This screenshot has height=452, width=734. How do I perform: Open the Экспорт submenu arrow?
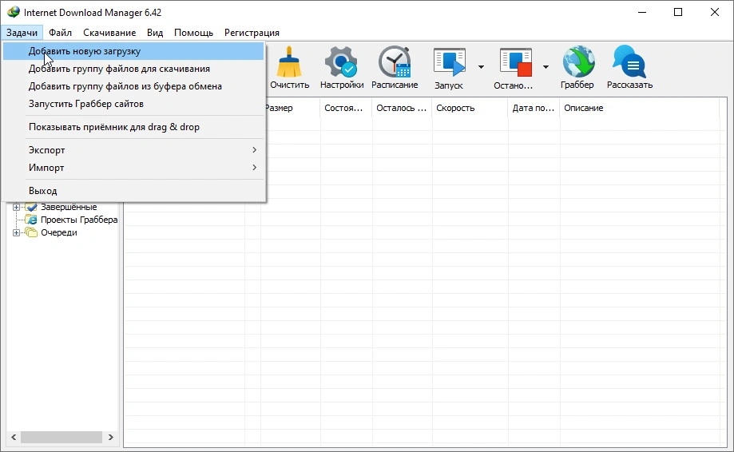[x=254, y=149]
